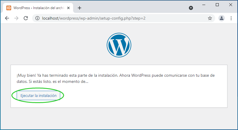
Task: Click the XAMPP favicon on the tab
Action: (9, 8)
